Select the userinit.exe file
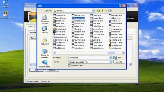The image size is (164, 92). coord(96,43)
